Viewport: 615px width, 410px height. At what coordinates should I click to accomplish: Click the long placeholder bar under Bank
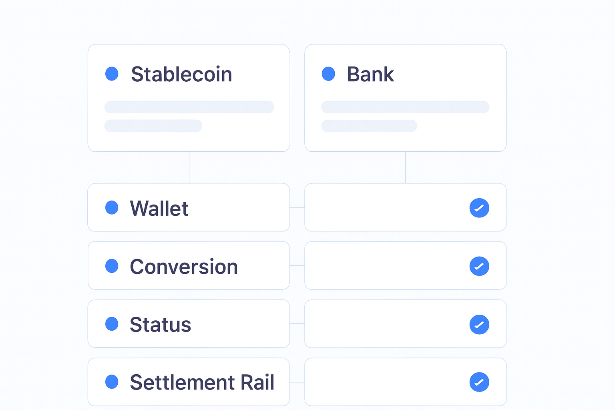[405, 107]
